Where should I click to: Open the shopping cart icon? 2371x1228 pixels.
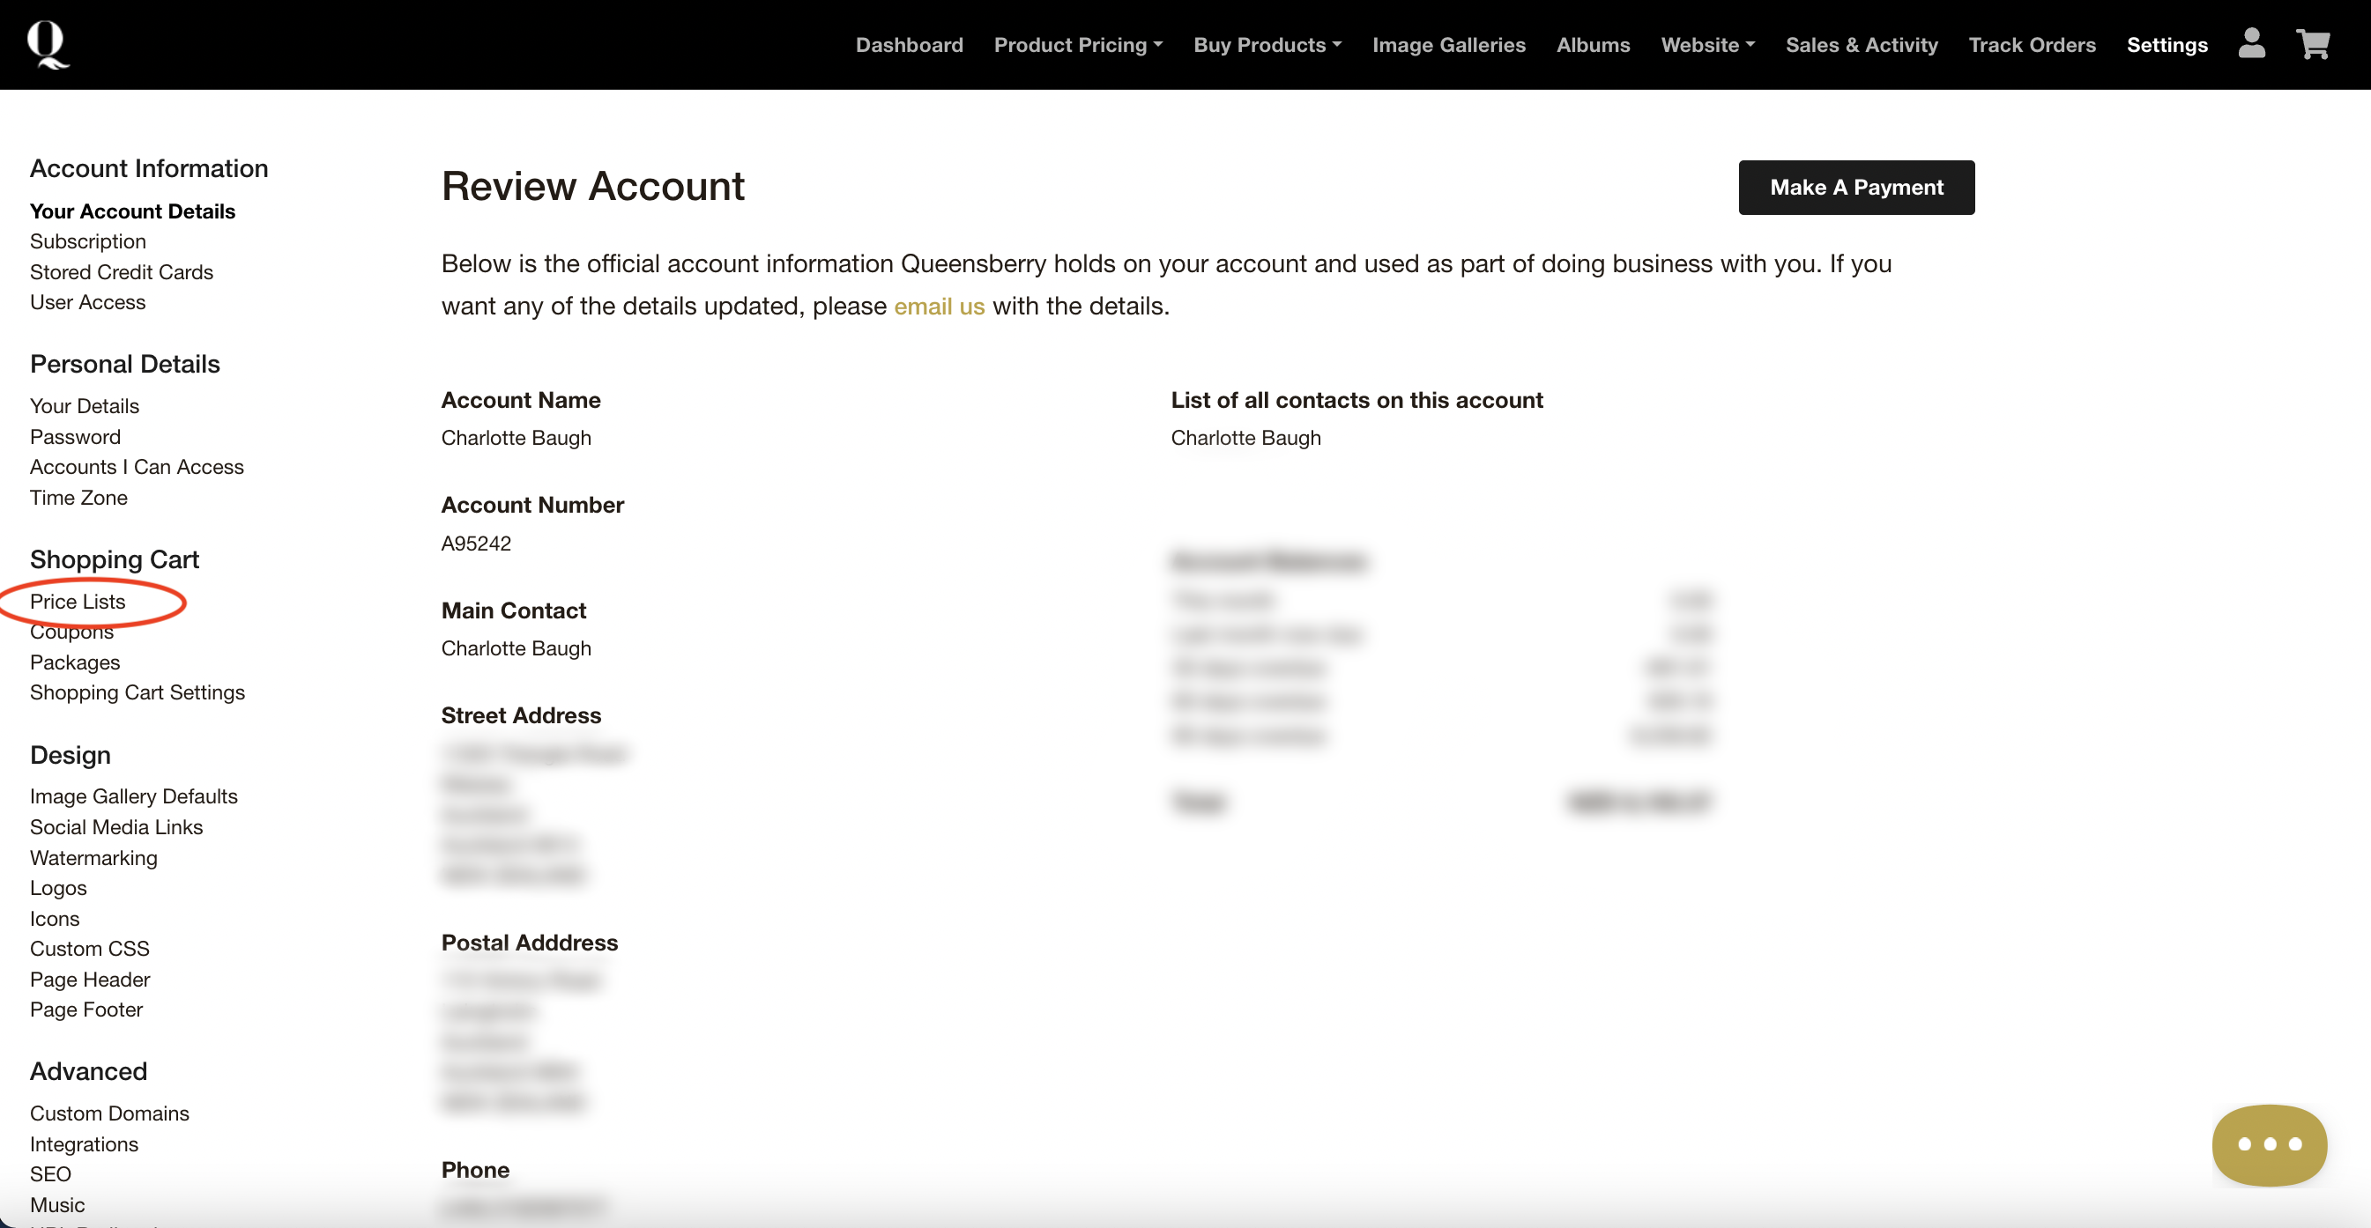pyautogui.click(x=2312, y=44)
